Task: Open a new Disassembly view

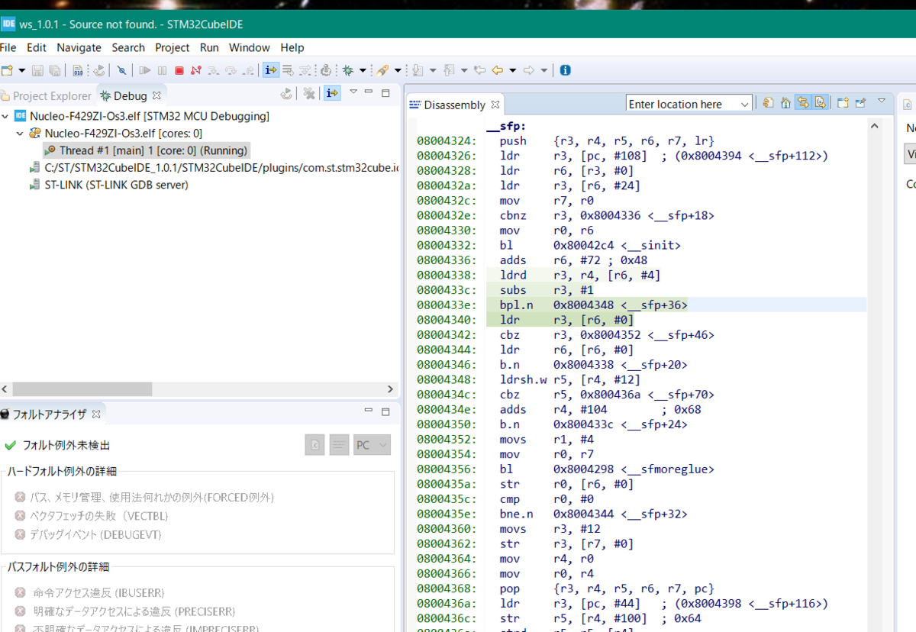Action: coord(843,102)
